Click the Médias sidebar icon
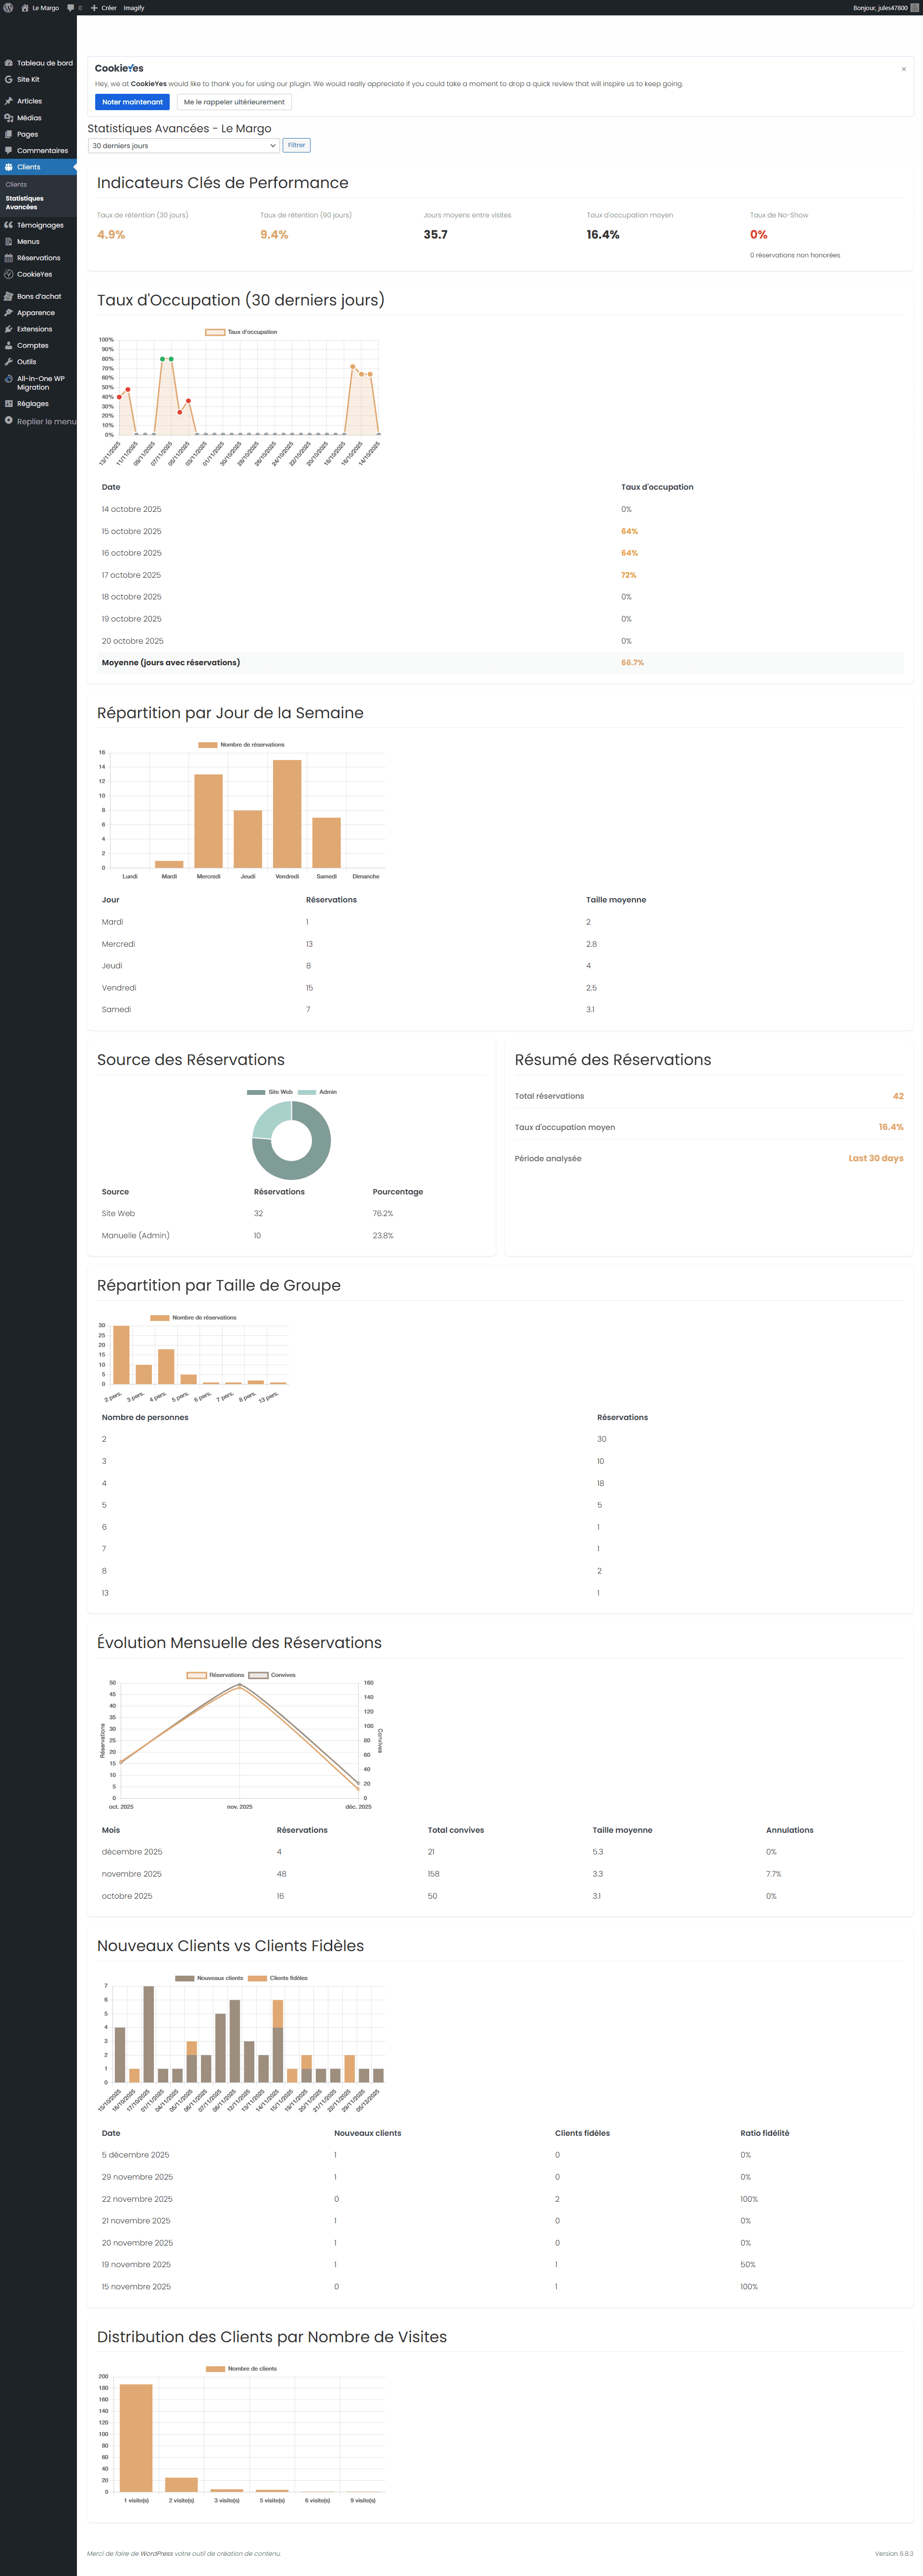 point(9,118)
